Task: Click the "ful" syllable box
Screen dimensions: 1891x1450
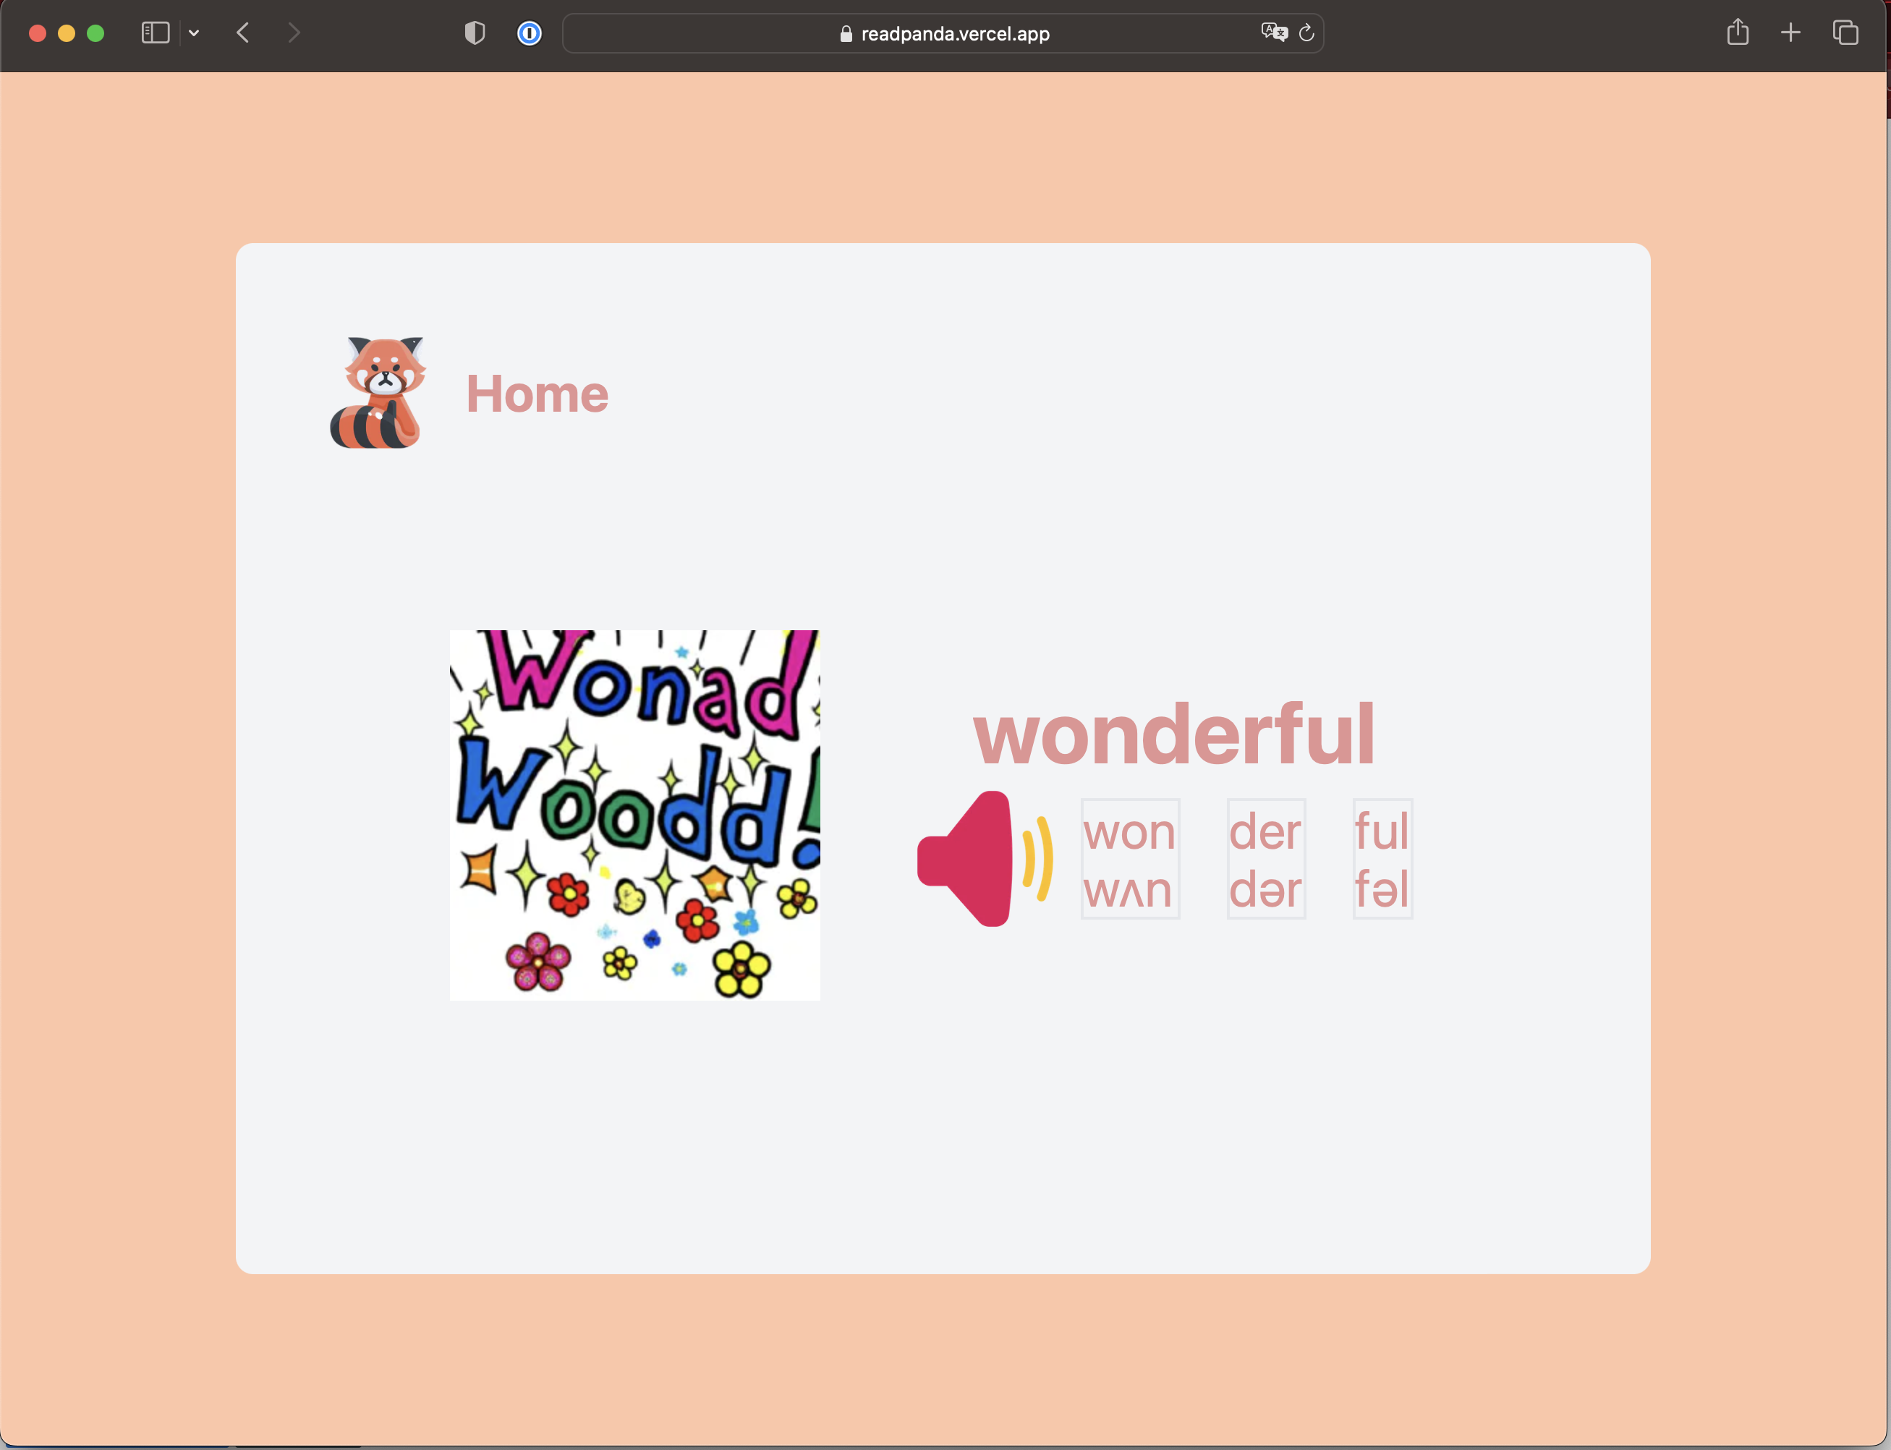Action: click(1382, 859)
